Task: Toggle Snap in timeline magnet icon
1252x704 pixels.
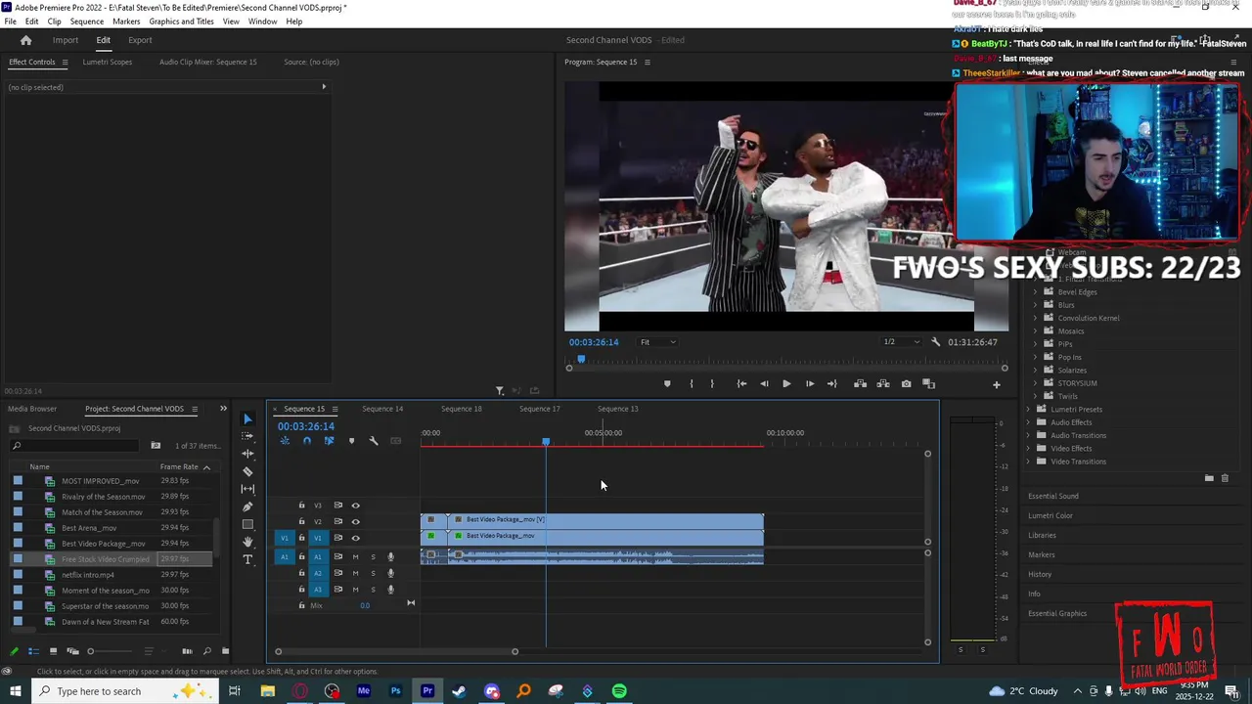Action: point(306,441)
